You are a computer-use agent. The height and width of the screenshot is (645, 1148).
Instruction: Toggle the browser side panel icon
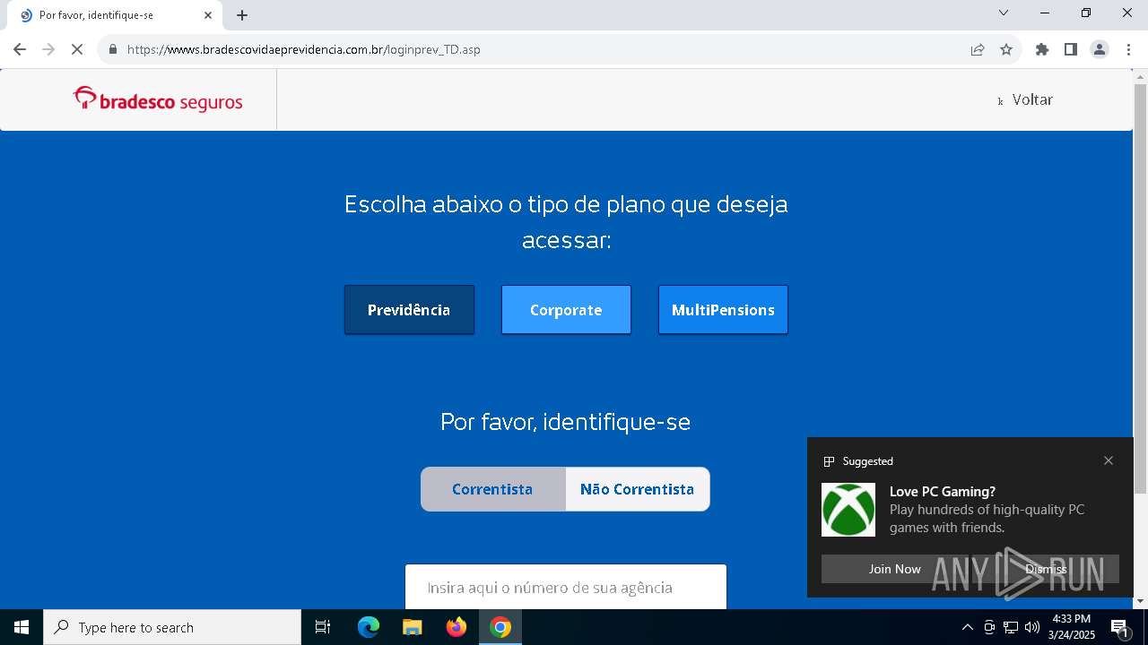pos(1071,49)
